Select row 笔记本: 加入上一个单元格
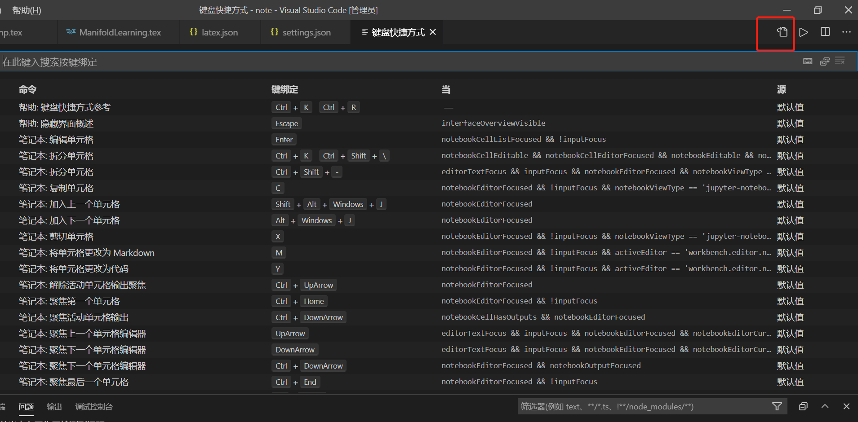Screen dimensions: 858x422 [429, 204]
